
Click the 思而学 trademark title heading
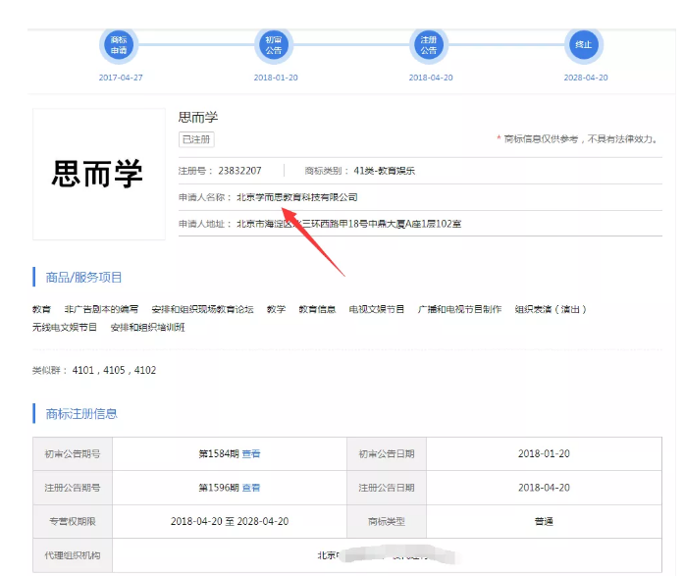(x=198, y=117)
